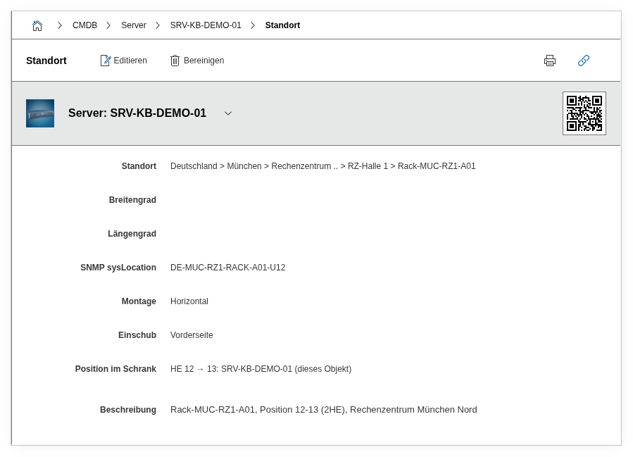Copy the permalink via chain icon
The height and width of the screenshot is (457, 633).
pyautogui.click(x=583, y=61)
